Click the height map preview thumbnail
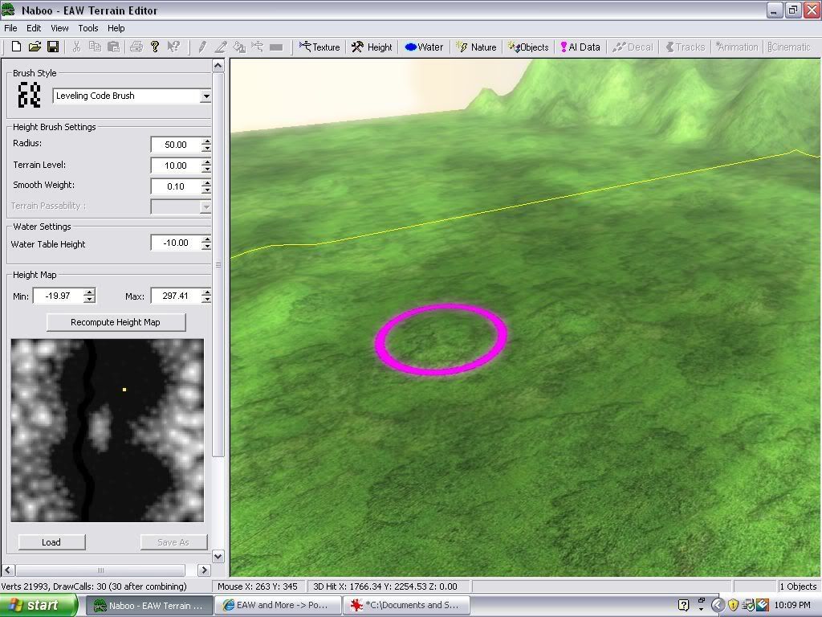The height and width of the screenshot is (617, 822). pos(108,431)
